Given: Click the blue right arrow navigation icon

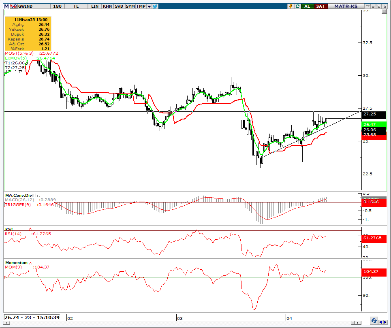Looking at the screenshot, I should click(x=385, y=322).
